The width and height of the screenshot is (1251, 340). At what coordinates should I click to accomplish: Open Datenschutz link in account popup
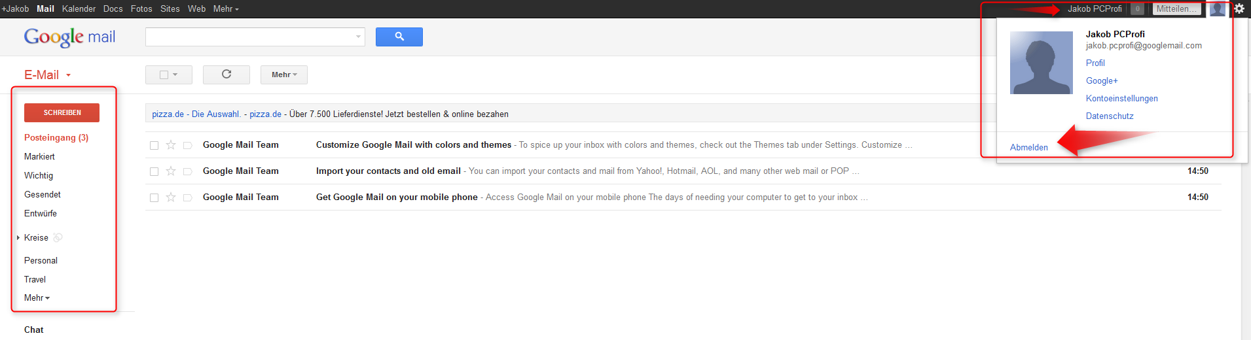(x=1110, y=116)
